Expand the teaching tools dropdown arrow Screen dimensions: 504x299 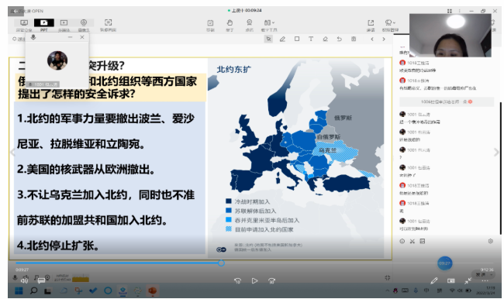(x=274, y=22)
